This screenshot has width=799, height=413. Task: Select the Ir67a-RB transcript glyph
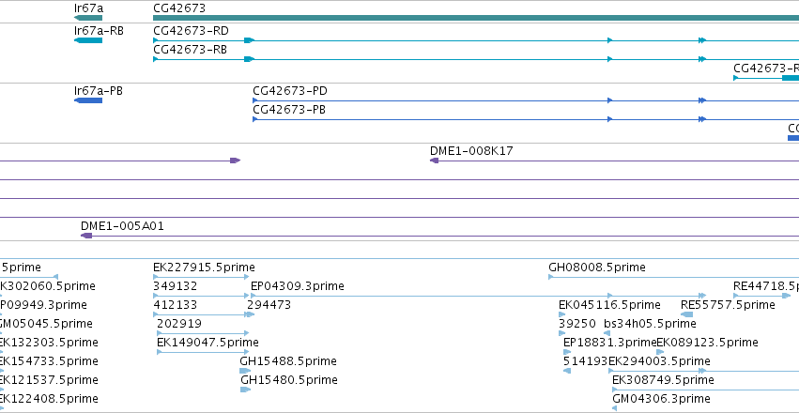88,40
